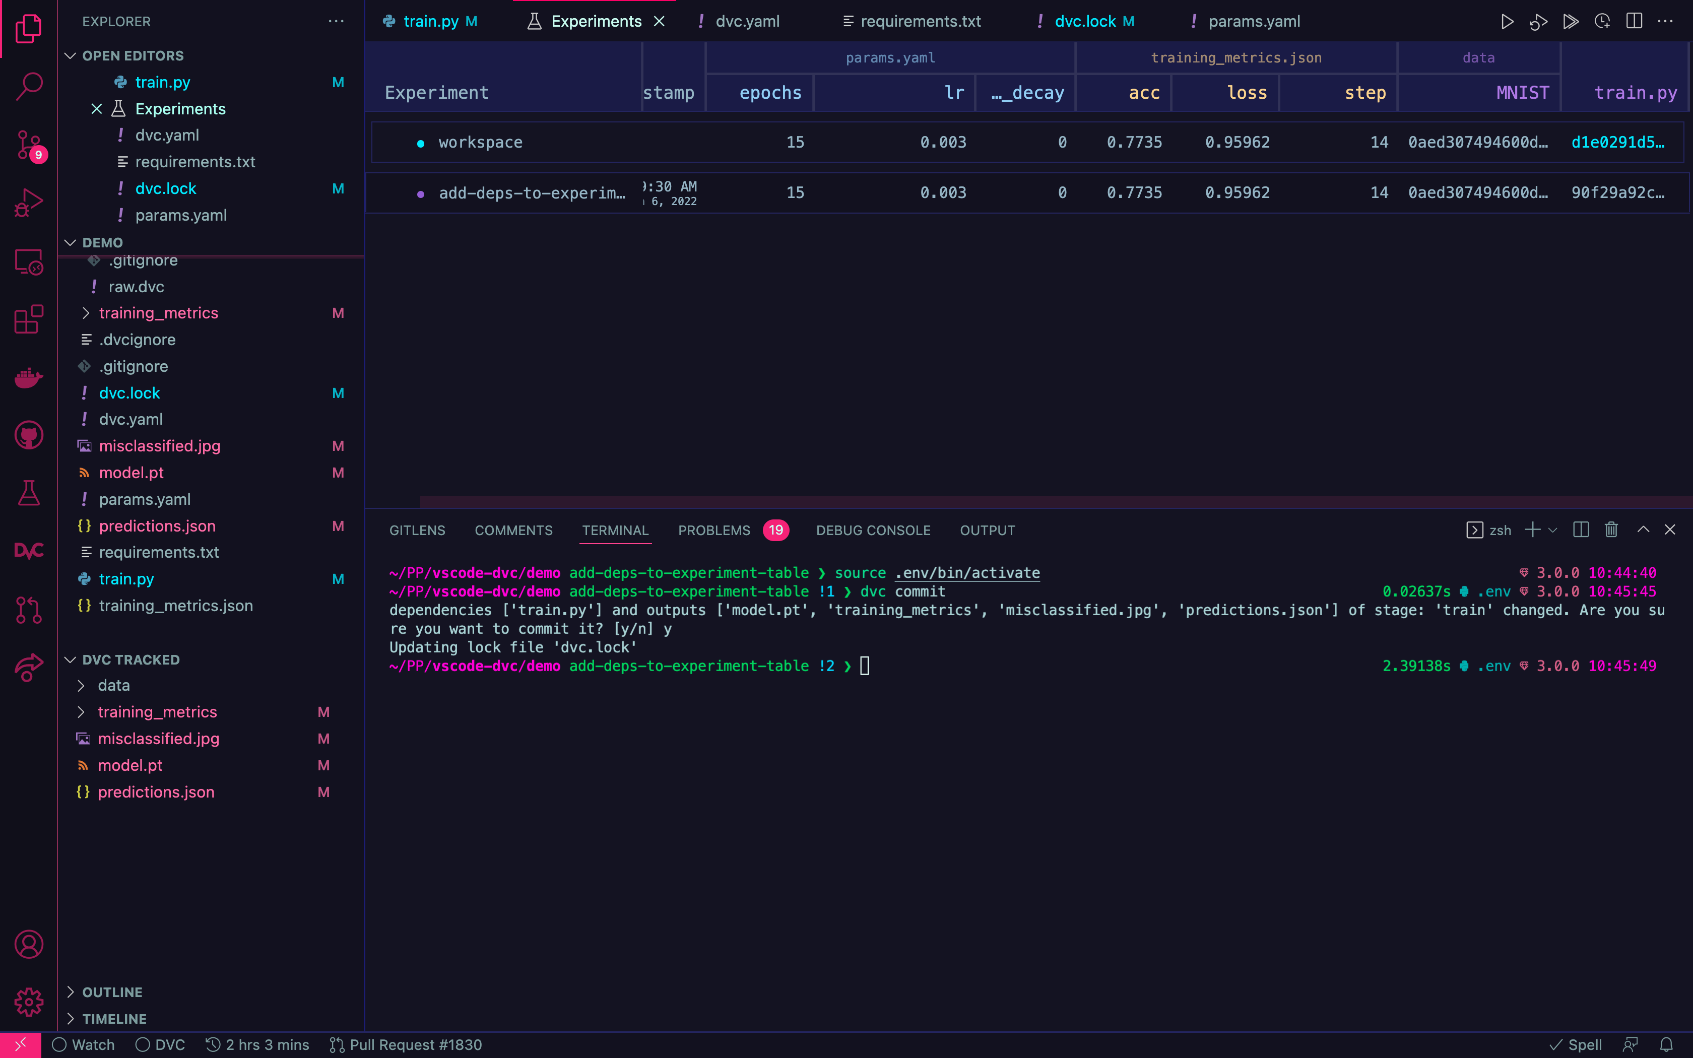The height and width of the screenshot is (1058, 1693).
Task: Click the Run experiment play icon
Action: (1507, 22)
